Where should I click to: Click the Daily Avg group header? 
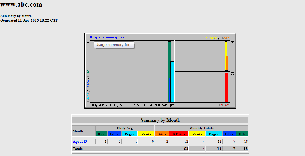(x=125, y=128)
